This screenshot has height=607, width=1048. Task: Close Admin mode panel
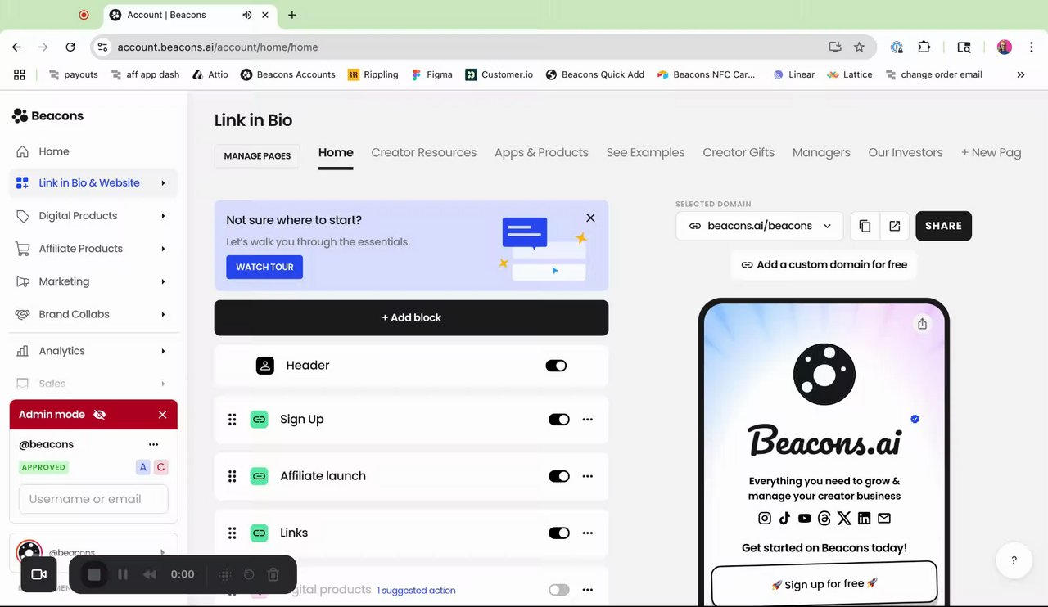point(162,415)
